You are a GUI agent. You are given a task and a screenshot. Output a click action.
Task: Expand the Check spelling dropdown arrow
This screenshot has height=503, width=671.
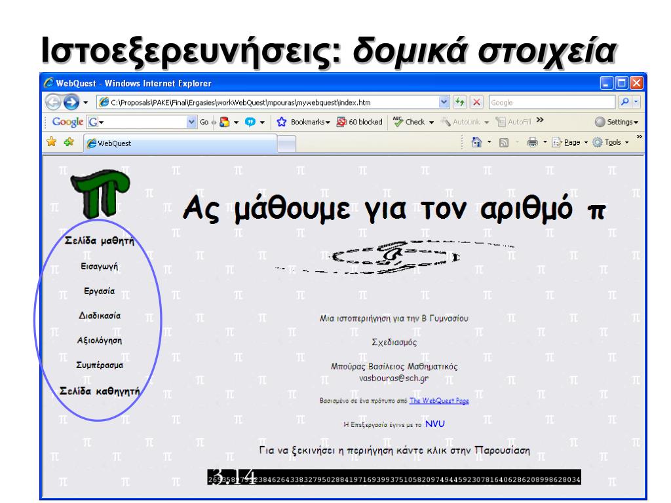(x=431, y=122)
